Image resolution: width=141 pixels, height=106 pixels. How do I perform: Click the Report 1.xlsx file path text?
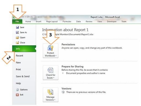(68, 35)
